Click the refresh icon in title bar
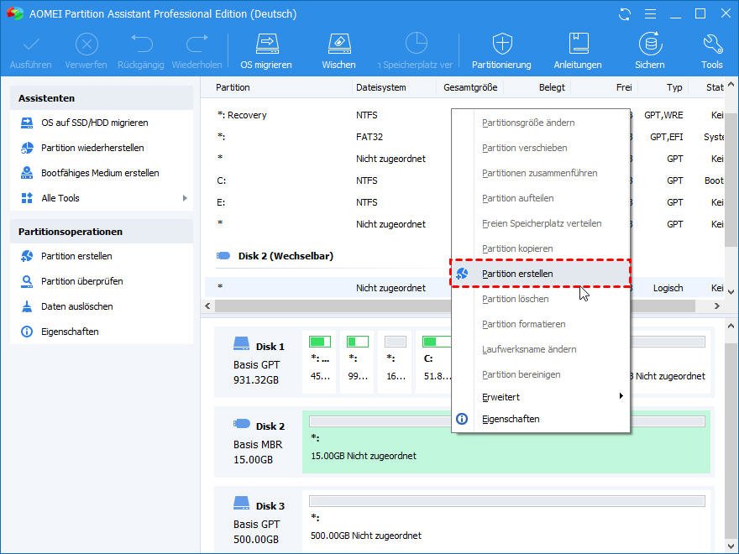 click(625, 14)
